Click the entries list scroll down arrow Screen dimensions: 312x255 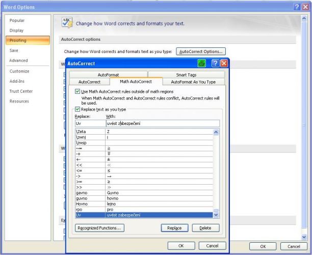point(216,215)
